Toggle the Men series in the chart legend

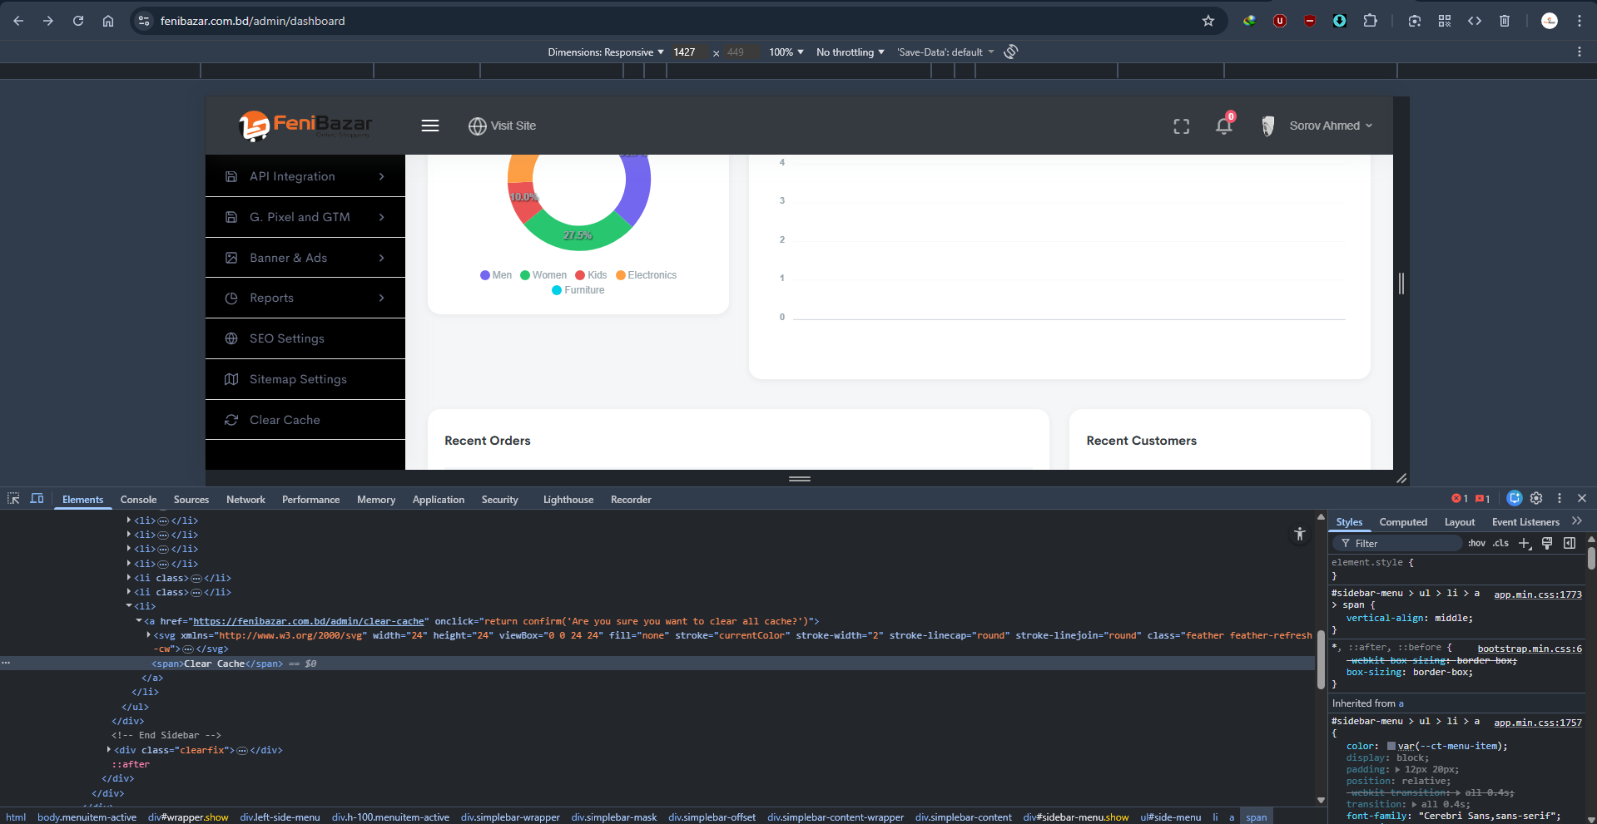click(496, 275)
